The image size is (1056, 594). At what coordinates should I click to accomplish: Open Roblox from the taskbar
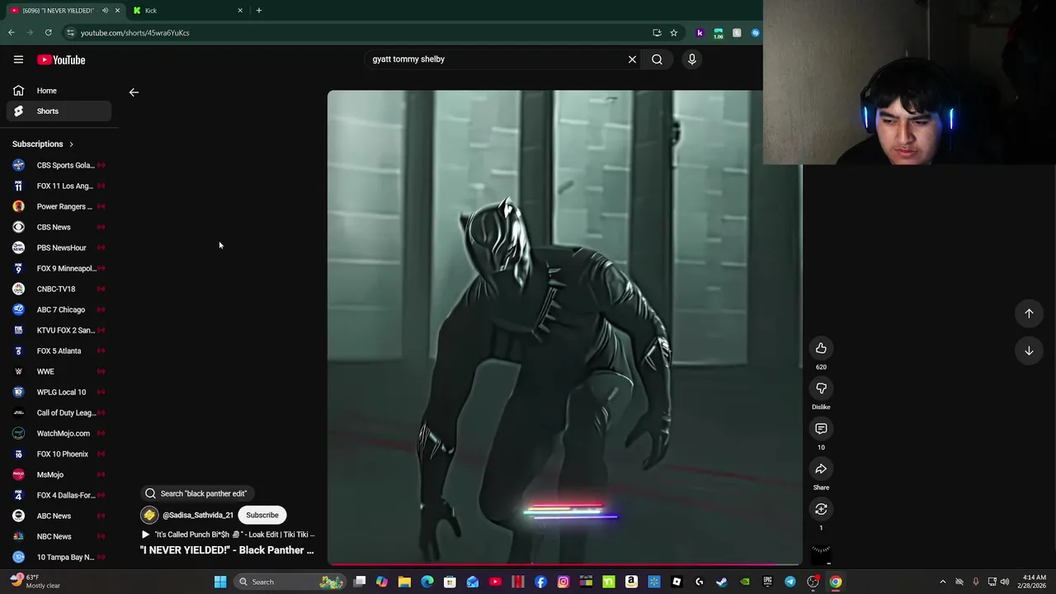(x=676, y=582)
